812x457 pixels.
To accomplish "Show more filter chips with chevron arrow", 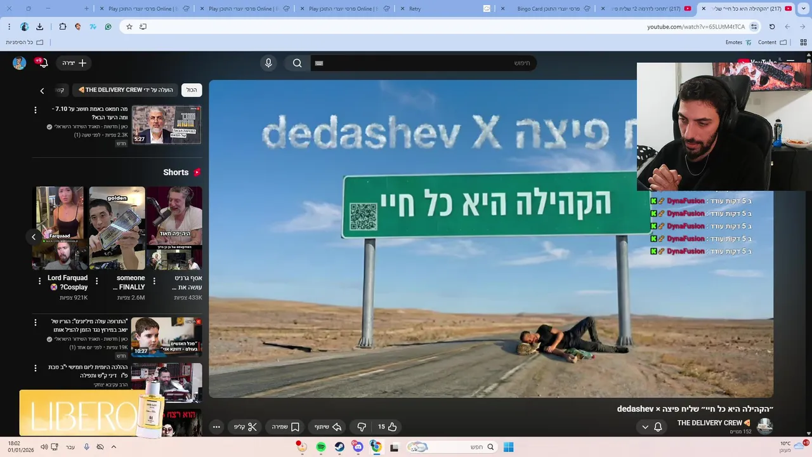I will [42, 91].
